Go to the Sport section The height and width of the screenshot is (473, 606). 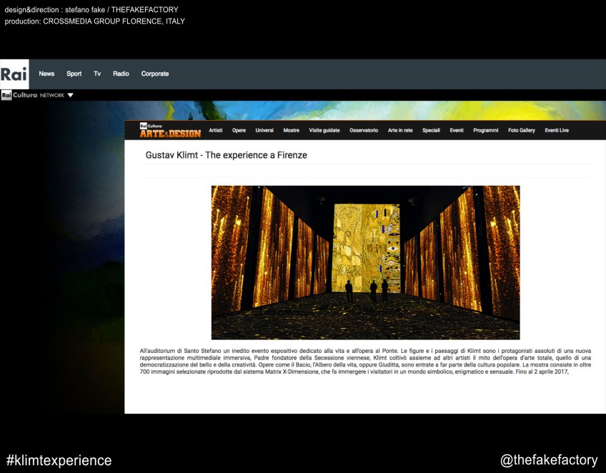pos(74,74)
